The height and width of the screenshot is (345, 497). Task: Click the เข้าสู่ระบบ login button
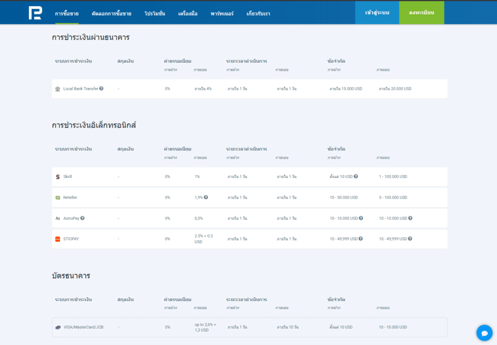[x=377, y=13]
